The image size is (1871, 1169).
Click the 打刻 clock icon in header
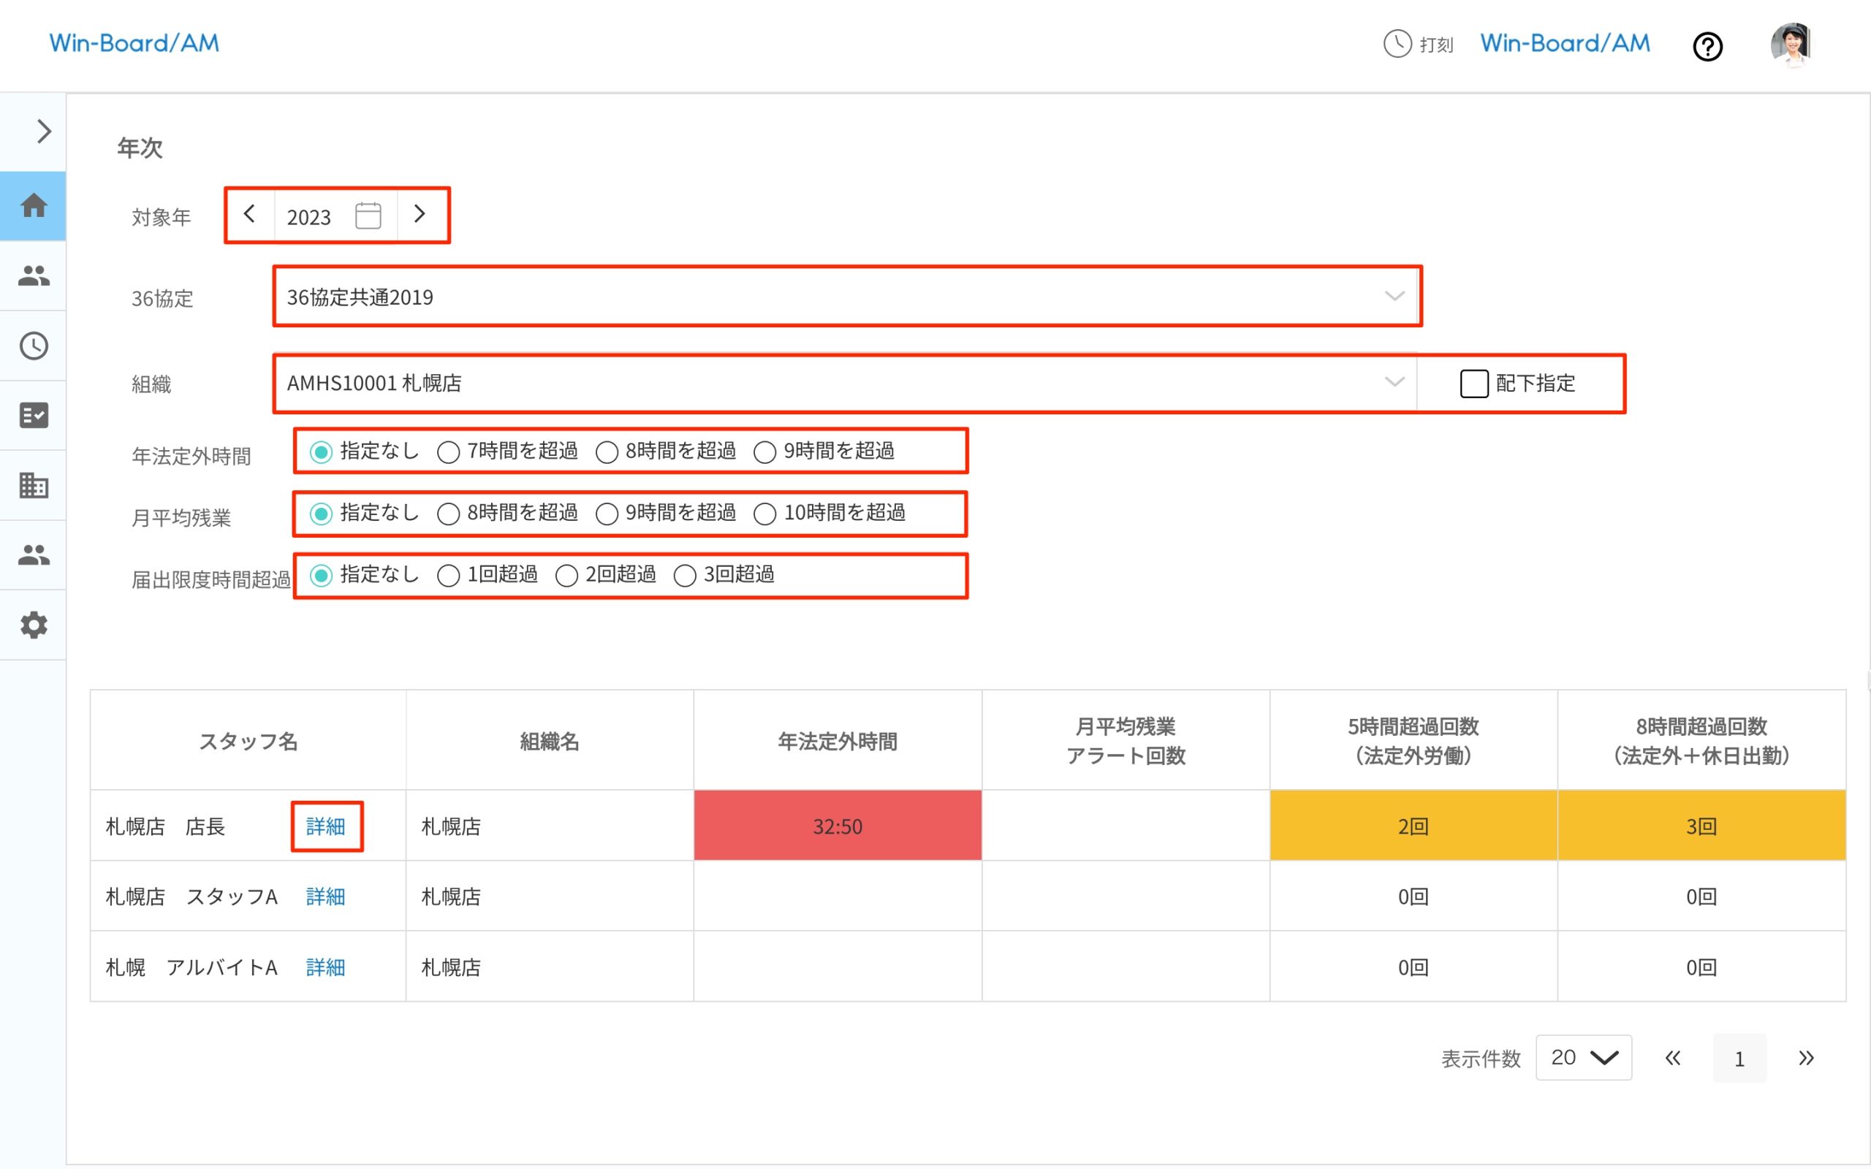(x=1397, y=43)
